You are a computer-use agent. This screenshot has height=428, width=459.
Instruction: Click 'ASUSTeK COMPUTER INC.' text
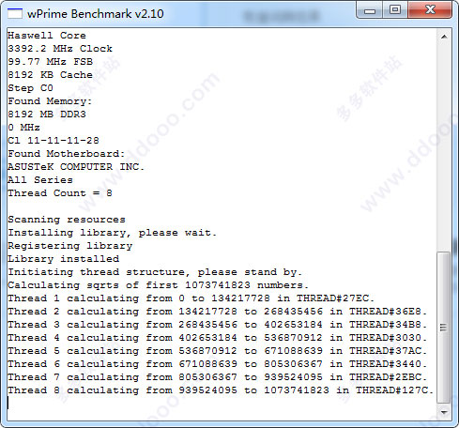[76, 167]
